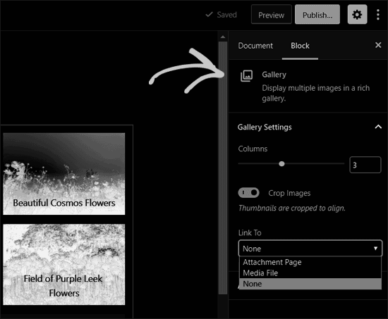Click the scrollbar up arrow
The width and height of the screenshot is (388, 319).
223,37
